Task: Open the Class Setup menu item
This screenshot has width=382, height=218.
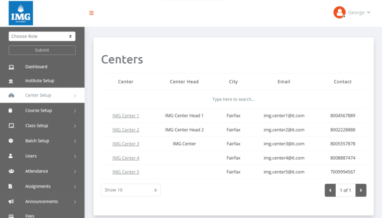Action: 37,126
